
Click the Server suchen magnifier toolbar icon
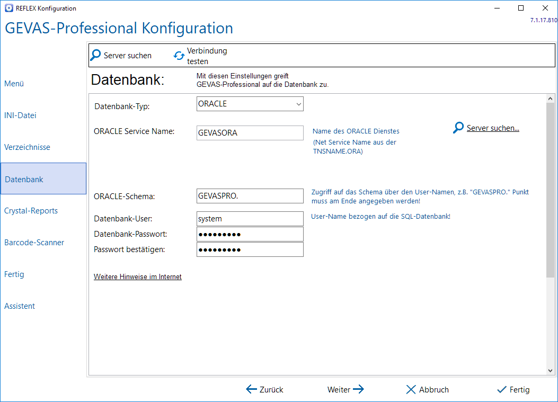pyautogui.click(x=95, y=55)
